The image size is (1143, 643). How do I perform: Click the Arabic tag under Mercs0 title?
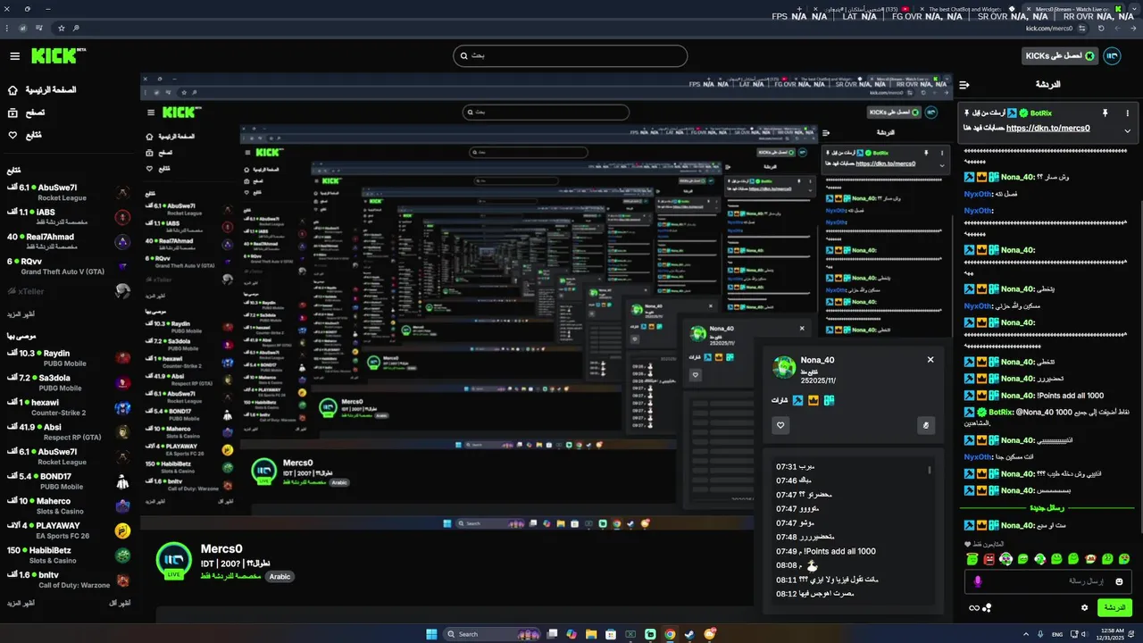[280, 577]
